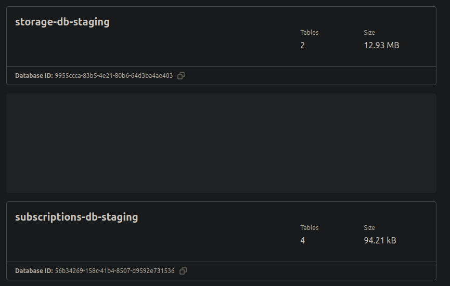The width and height of the screenshot is (450, 286).
Task: Copy the storage-db-staging database ID
Action: 181,76
